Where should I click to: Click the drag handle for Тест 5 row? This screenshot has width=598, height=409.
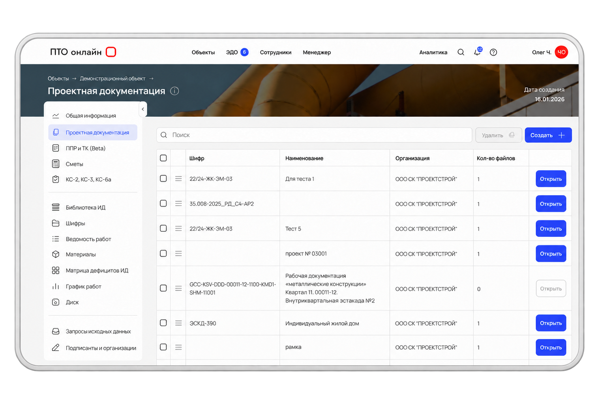[x=178, y=229]
